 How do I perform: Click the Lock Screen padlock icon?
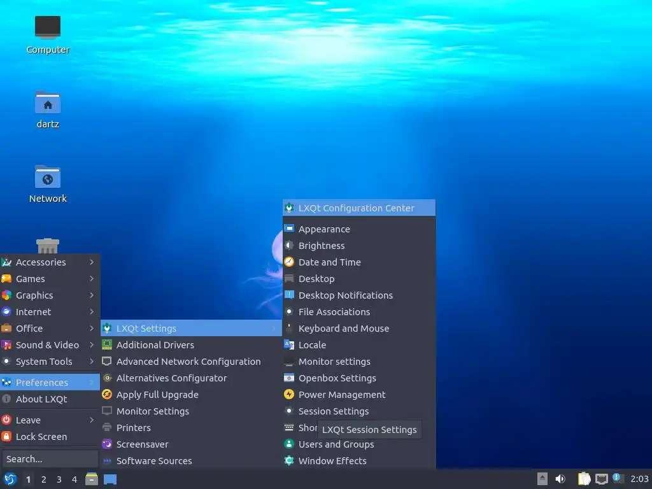pos(6,436)
